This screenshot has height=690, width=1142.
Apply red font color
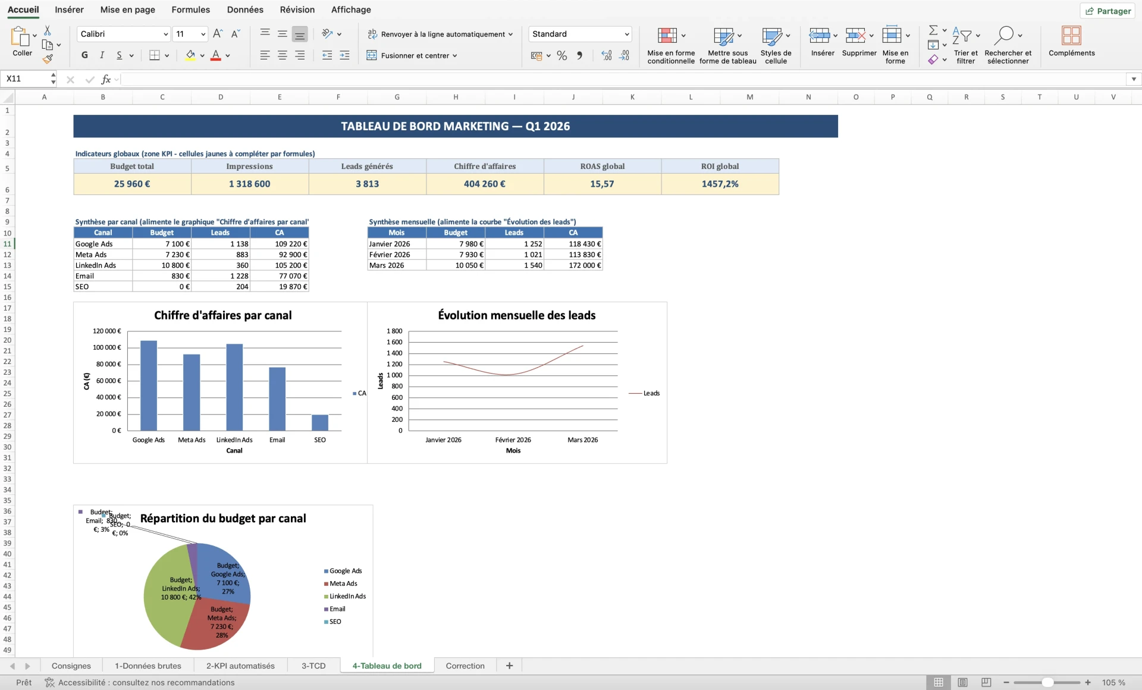(x=216, y=55)
